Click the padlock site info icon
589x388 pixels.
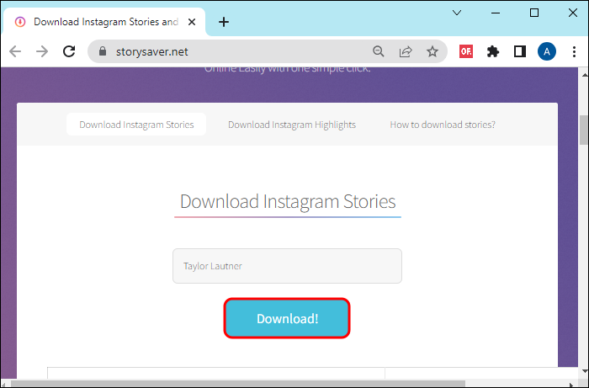pyautogui.click(x=103, y=51)
